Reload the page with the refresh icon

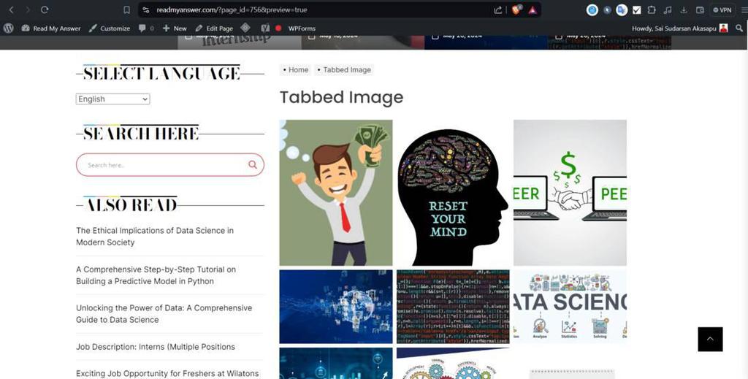click(x=45, y=9)
